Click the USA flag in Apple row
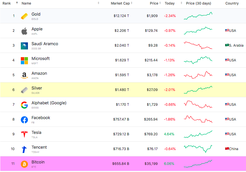 [x=227, y=30]
